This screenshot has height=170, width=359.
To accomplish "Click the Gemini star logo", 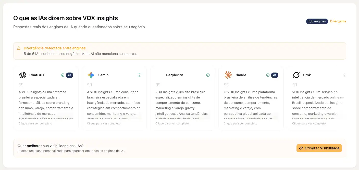I will (91, 75).
